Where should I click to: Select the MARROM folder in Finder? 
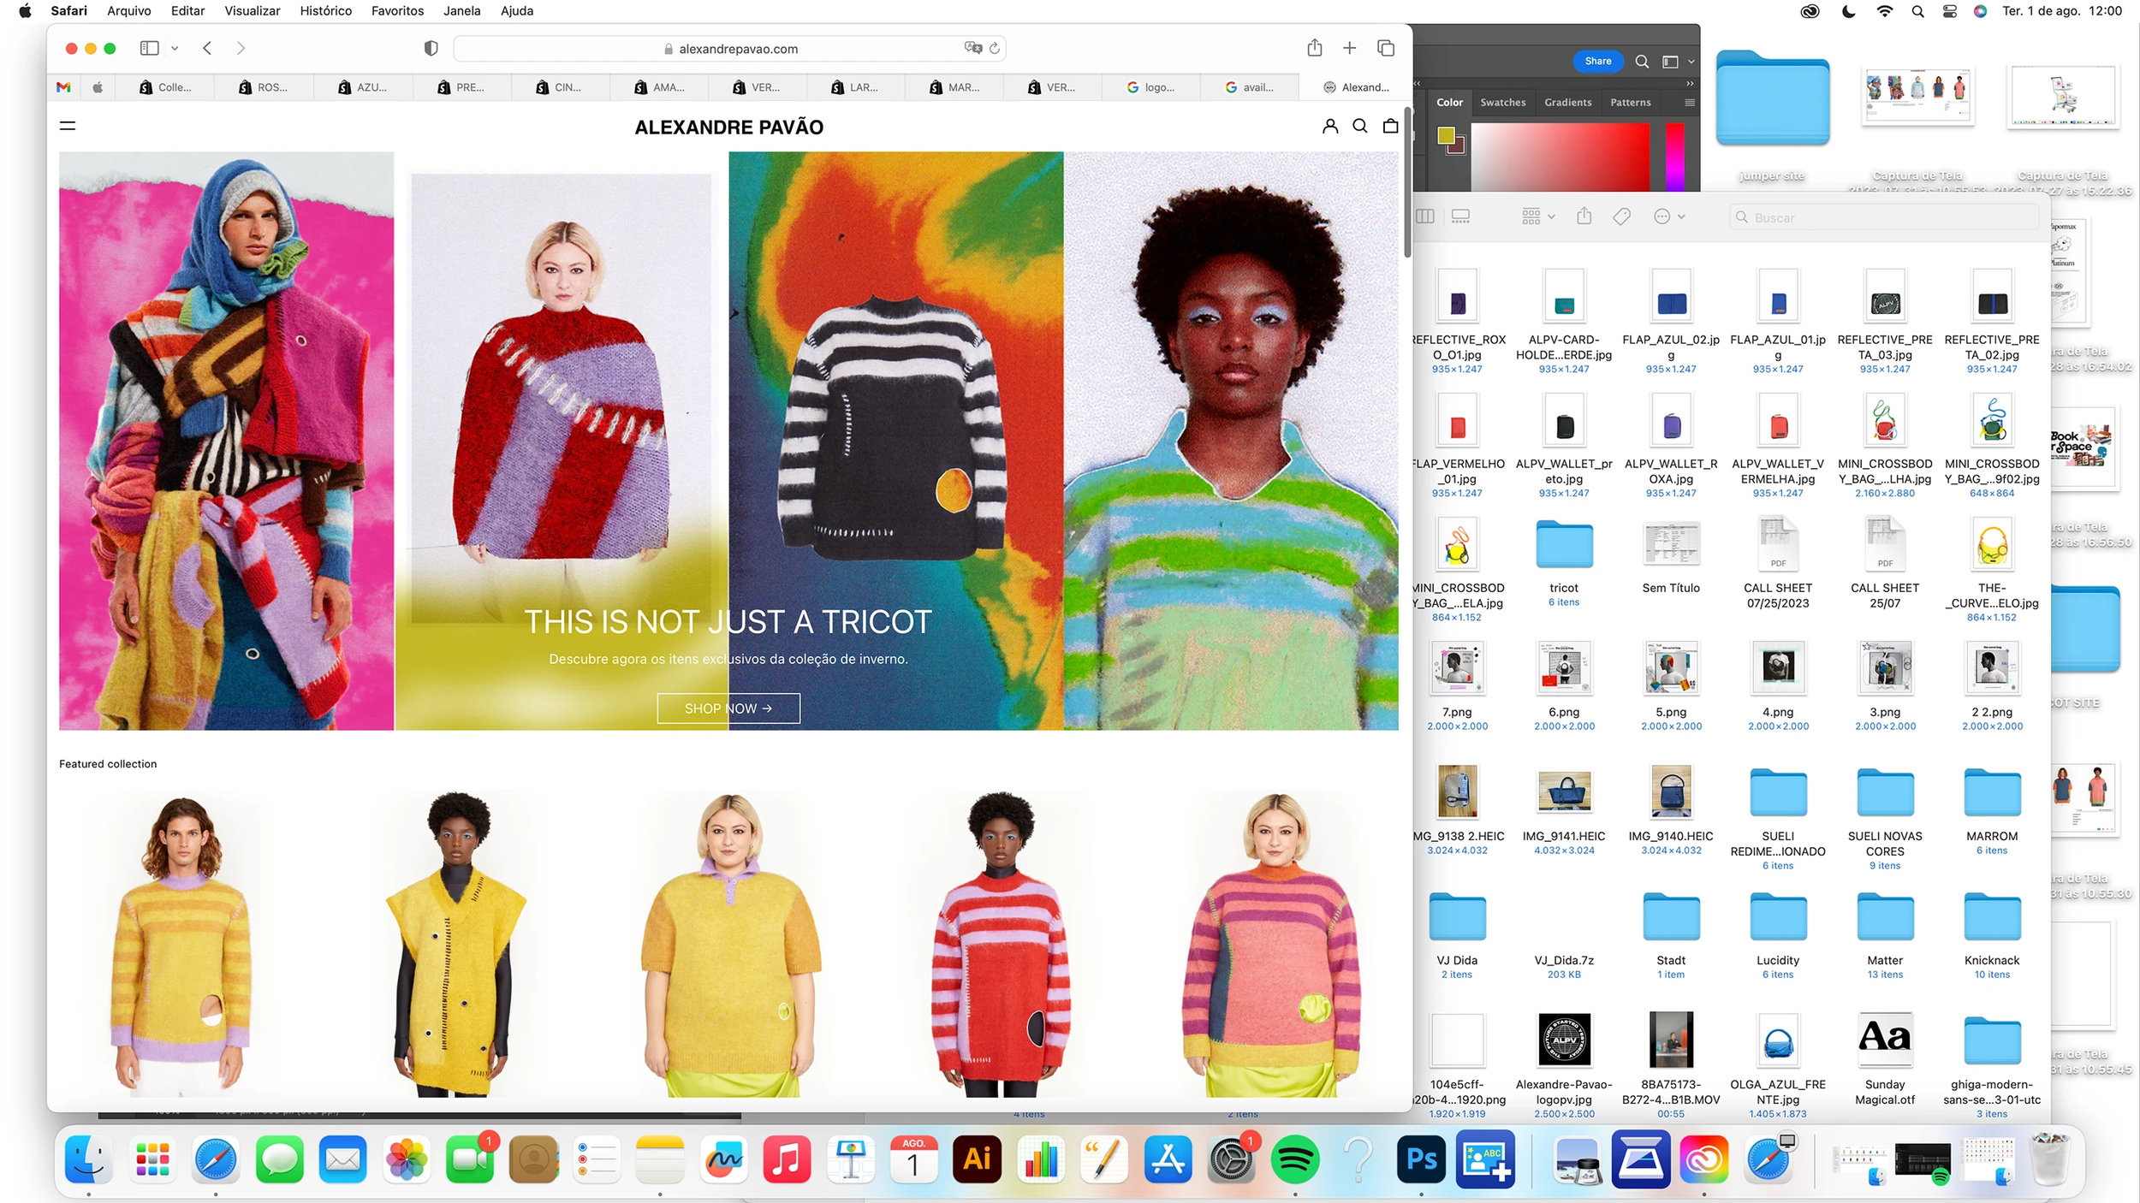(x=1992, y=792)
